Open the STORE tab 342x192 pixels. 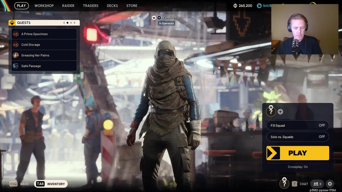(x=132, y=6)
